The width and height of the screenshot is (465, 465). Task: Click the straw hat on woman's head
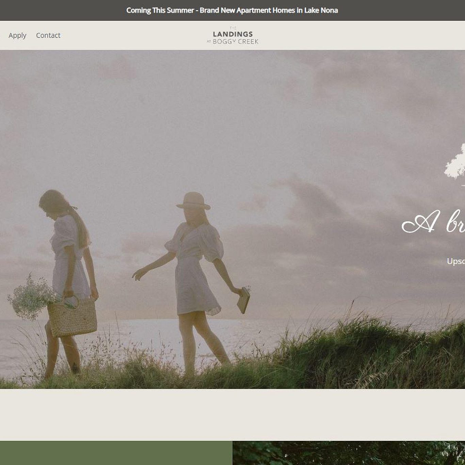point(193,201)
